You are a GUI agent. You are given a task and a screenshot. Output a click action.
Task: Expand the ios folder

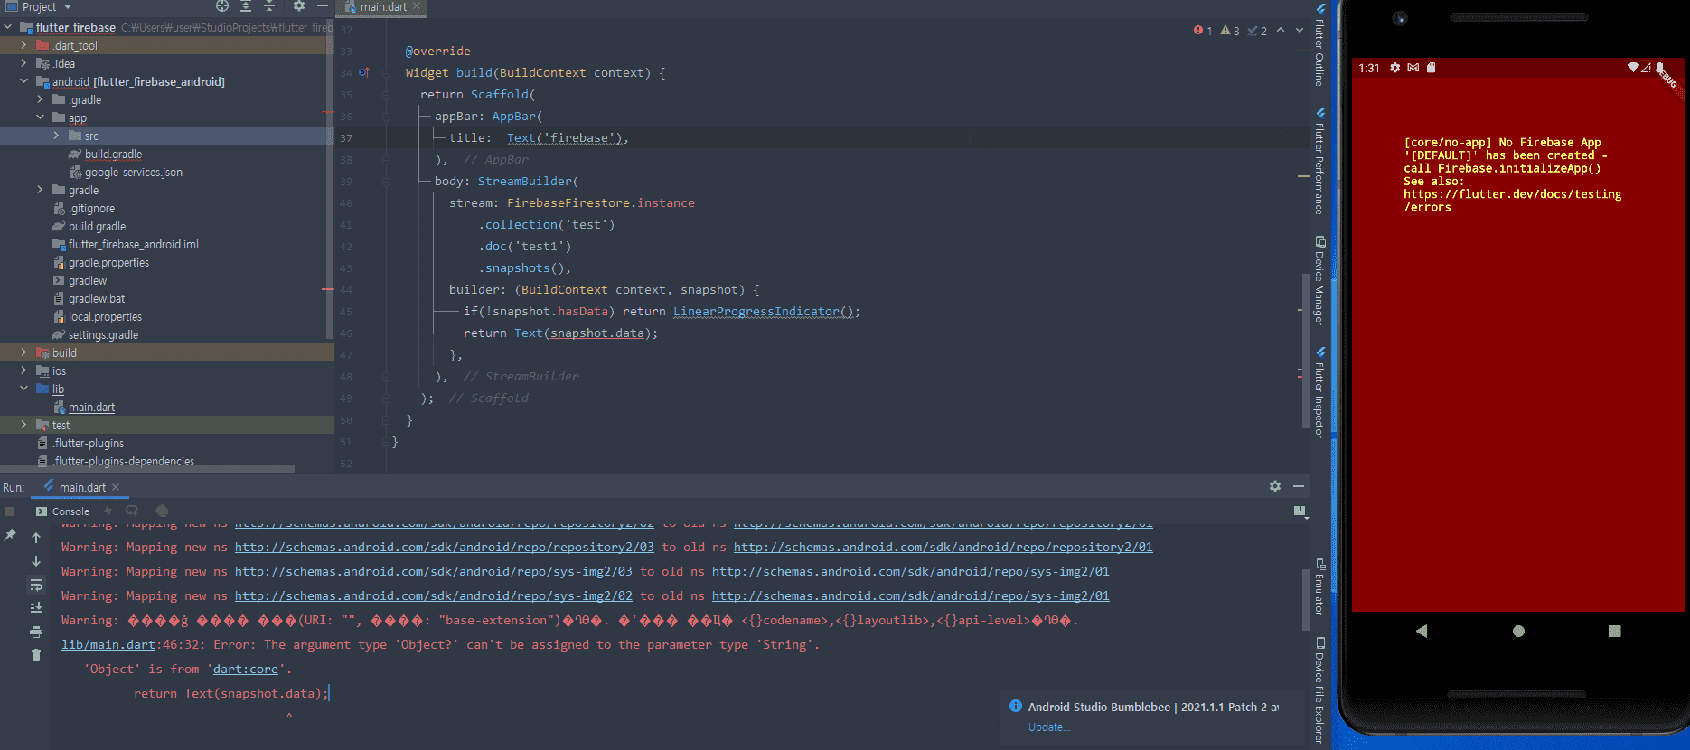[24, 370]
